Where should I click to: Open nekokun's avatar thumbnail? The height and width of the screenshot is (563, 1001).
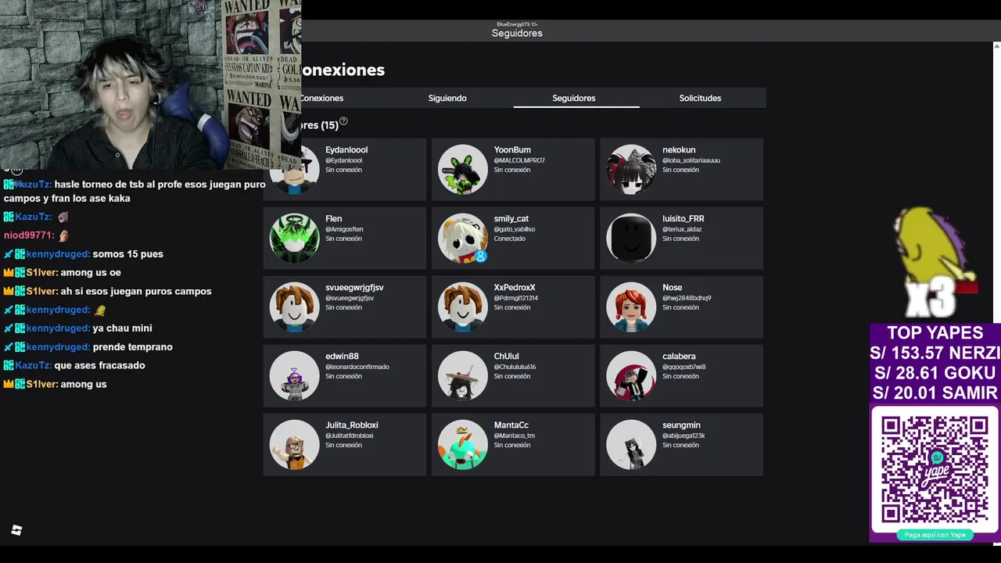tap(631, 170)
